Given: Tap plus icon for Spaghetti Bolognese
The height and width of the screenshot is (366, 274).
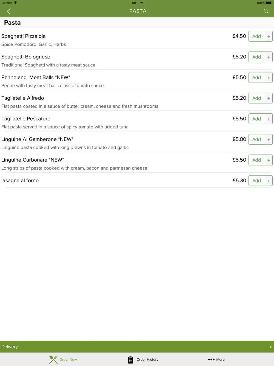Looking at the screenshot, I should pos(269,57).
